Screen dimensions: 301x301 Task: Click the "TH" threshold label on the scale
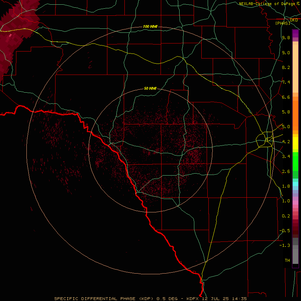(x=287, y=261)
